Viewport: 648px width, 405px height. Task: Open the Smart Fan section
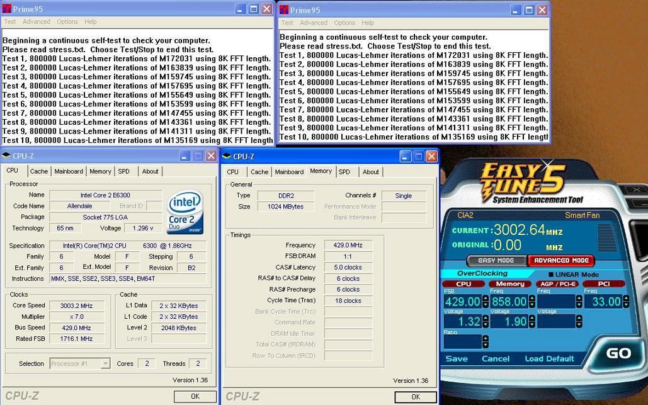[582, 215]
